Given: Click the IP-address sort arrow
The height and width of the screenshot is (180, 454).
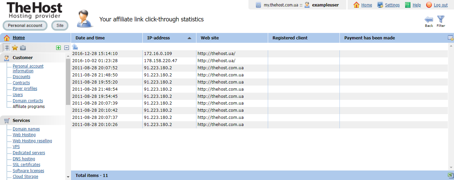Looking at the screenshot, I should [x=189, y=38].
